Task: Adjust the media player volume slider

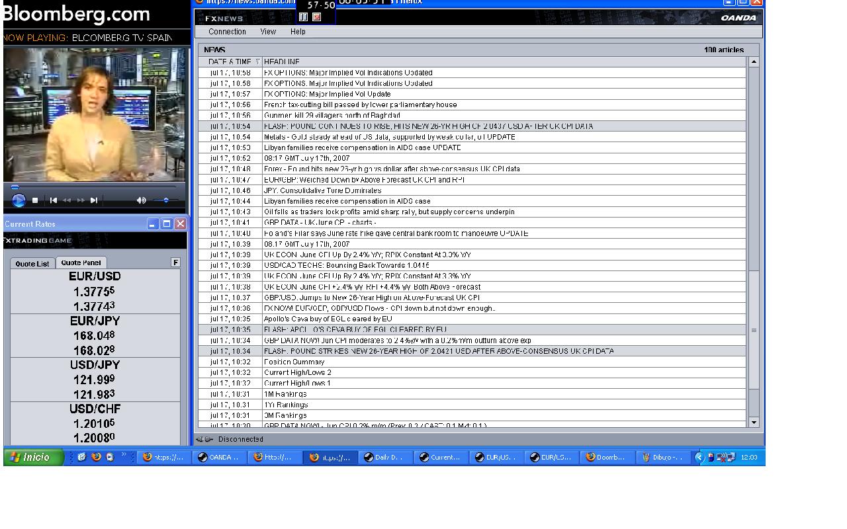Action: pos(165,200)
